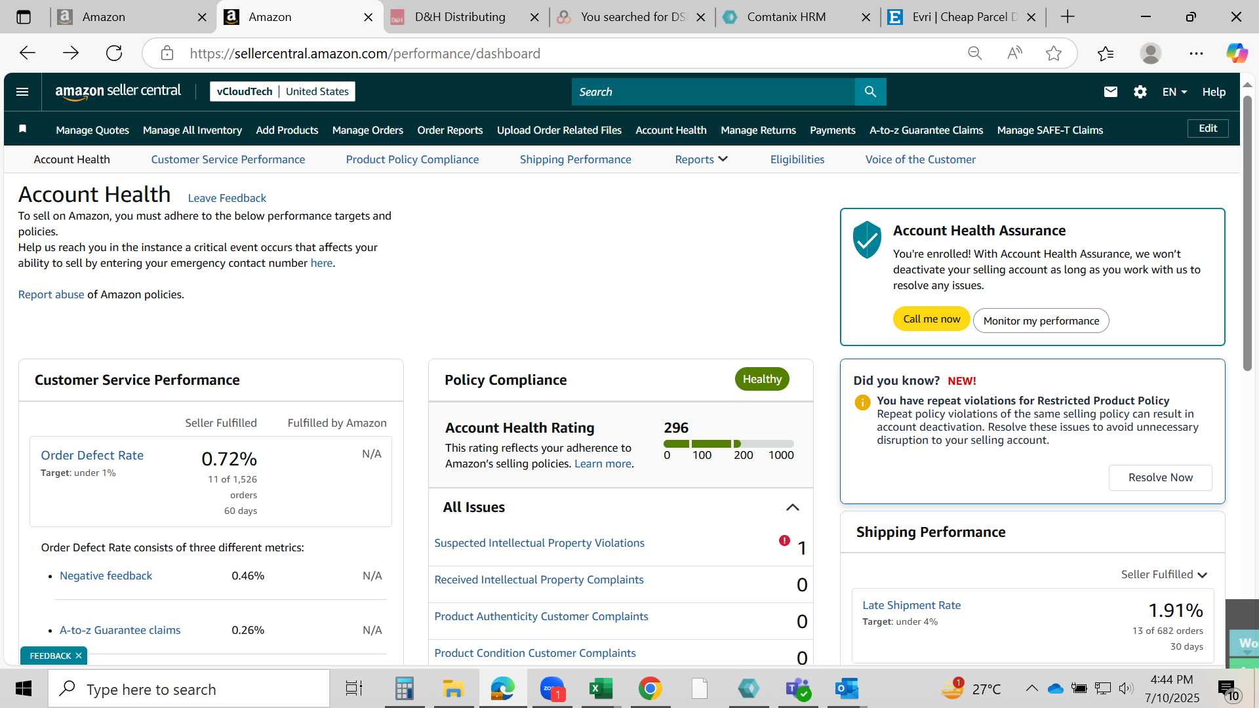The width and height of the screenshot is (1259, 708).
Task: Open Payments in the menu bar
Action: pyautogui.click(x=832, y=130)
